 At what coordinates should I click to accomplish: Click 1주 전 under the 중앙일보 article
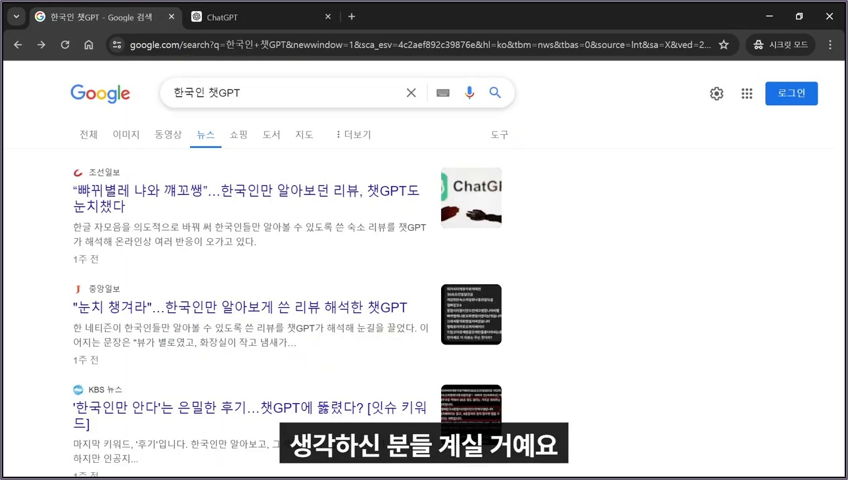(x=86, y=360)
